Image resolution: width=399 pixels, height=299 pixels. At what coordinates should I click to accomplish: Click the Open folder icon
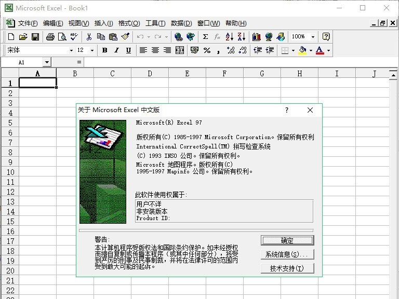click(23, 37)
